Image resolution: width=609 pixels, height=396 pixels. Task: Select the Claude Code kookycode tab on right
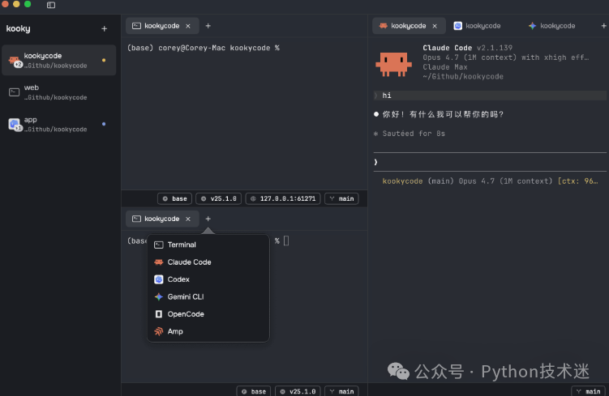tap(409, 26)
